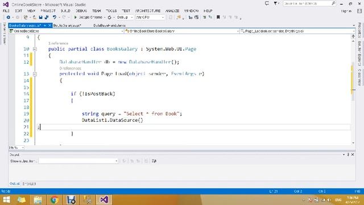Click the notifications filter flag icon
This screenshot has width=364, height=205.
pos(275,3)
